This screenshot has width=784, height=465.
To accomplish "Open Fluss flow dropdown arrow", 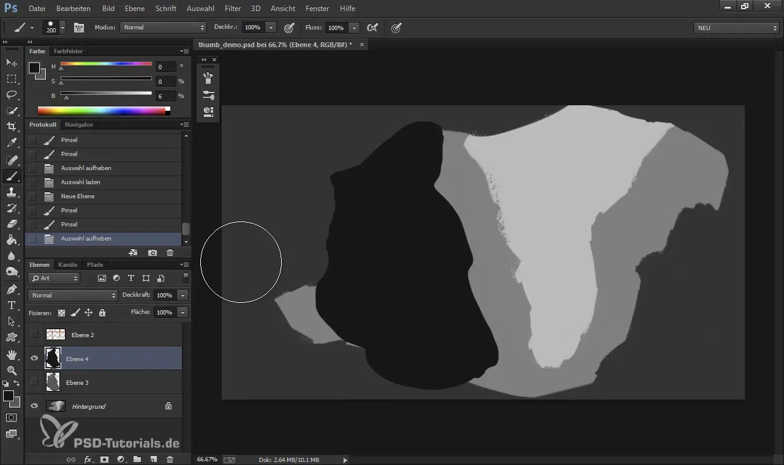I will point(354,28).
